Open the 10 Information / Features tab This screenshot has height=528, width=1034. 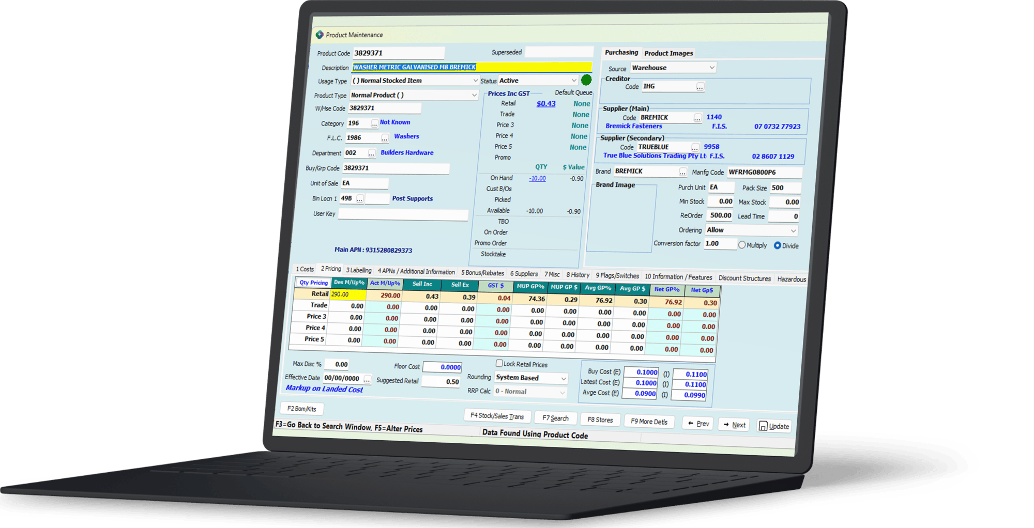pos(678,277)
